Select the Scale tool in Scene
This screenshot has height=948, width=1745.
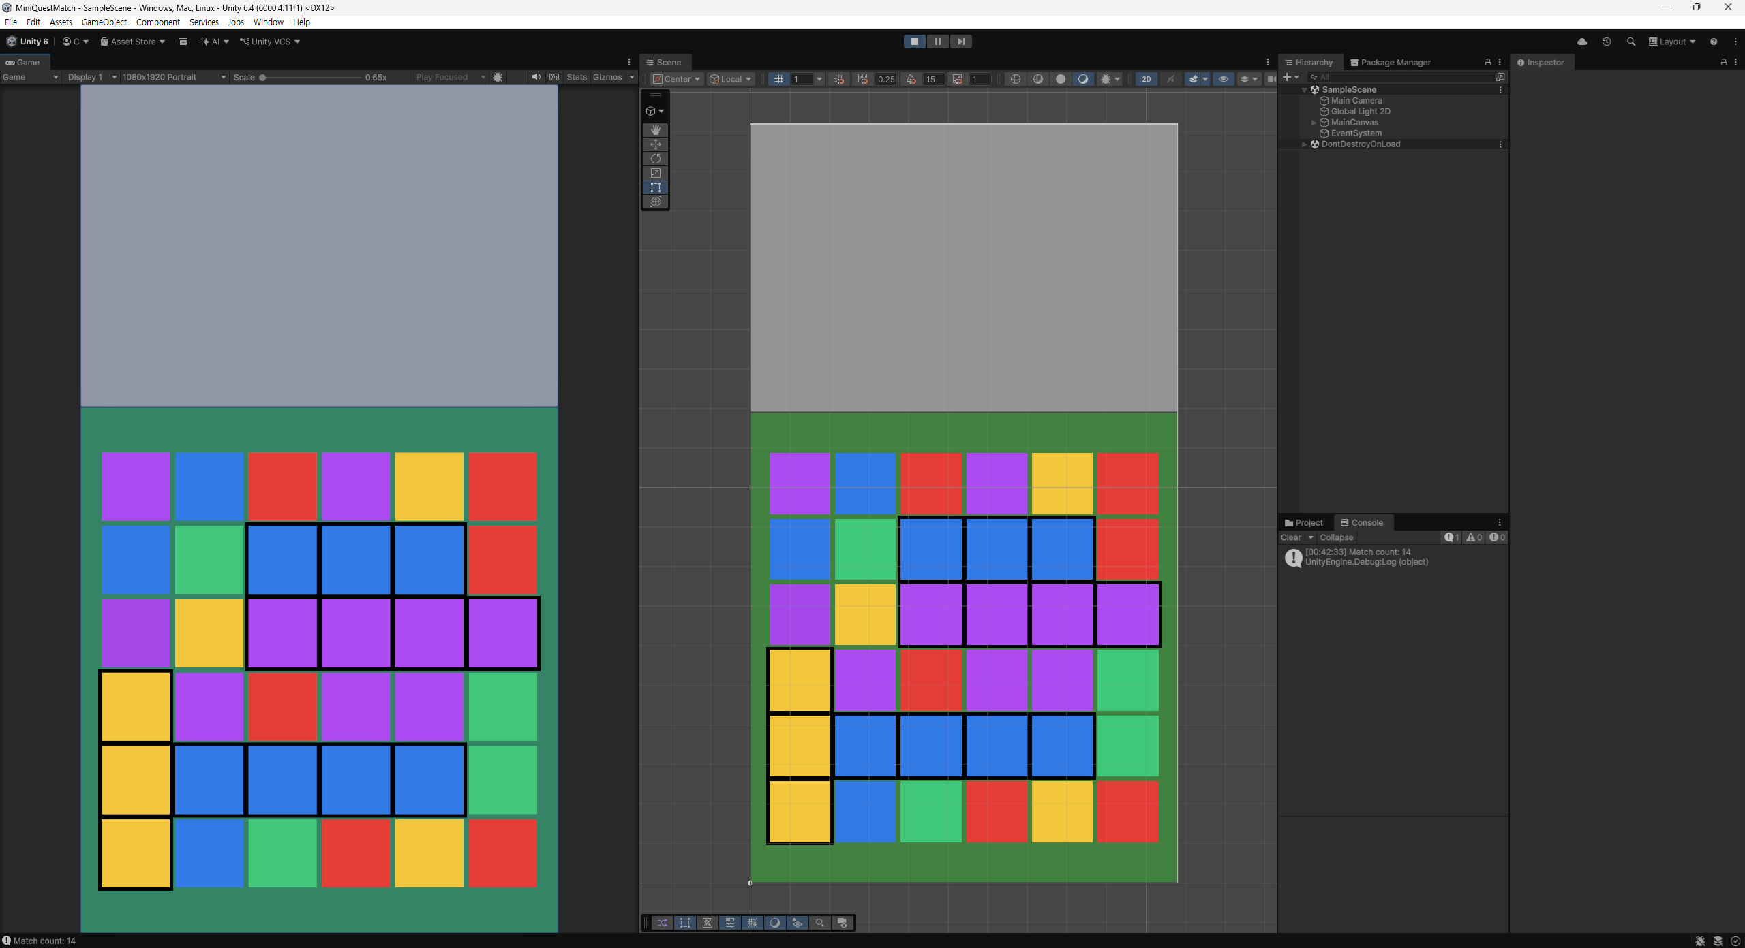[x=655, y=173]
